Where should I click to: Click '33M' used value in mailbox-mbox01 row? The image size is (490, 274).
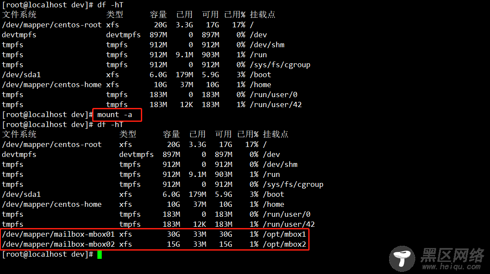click(x=200, y=235)
